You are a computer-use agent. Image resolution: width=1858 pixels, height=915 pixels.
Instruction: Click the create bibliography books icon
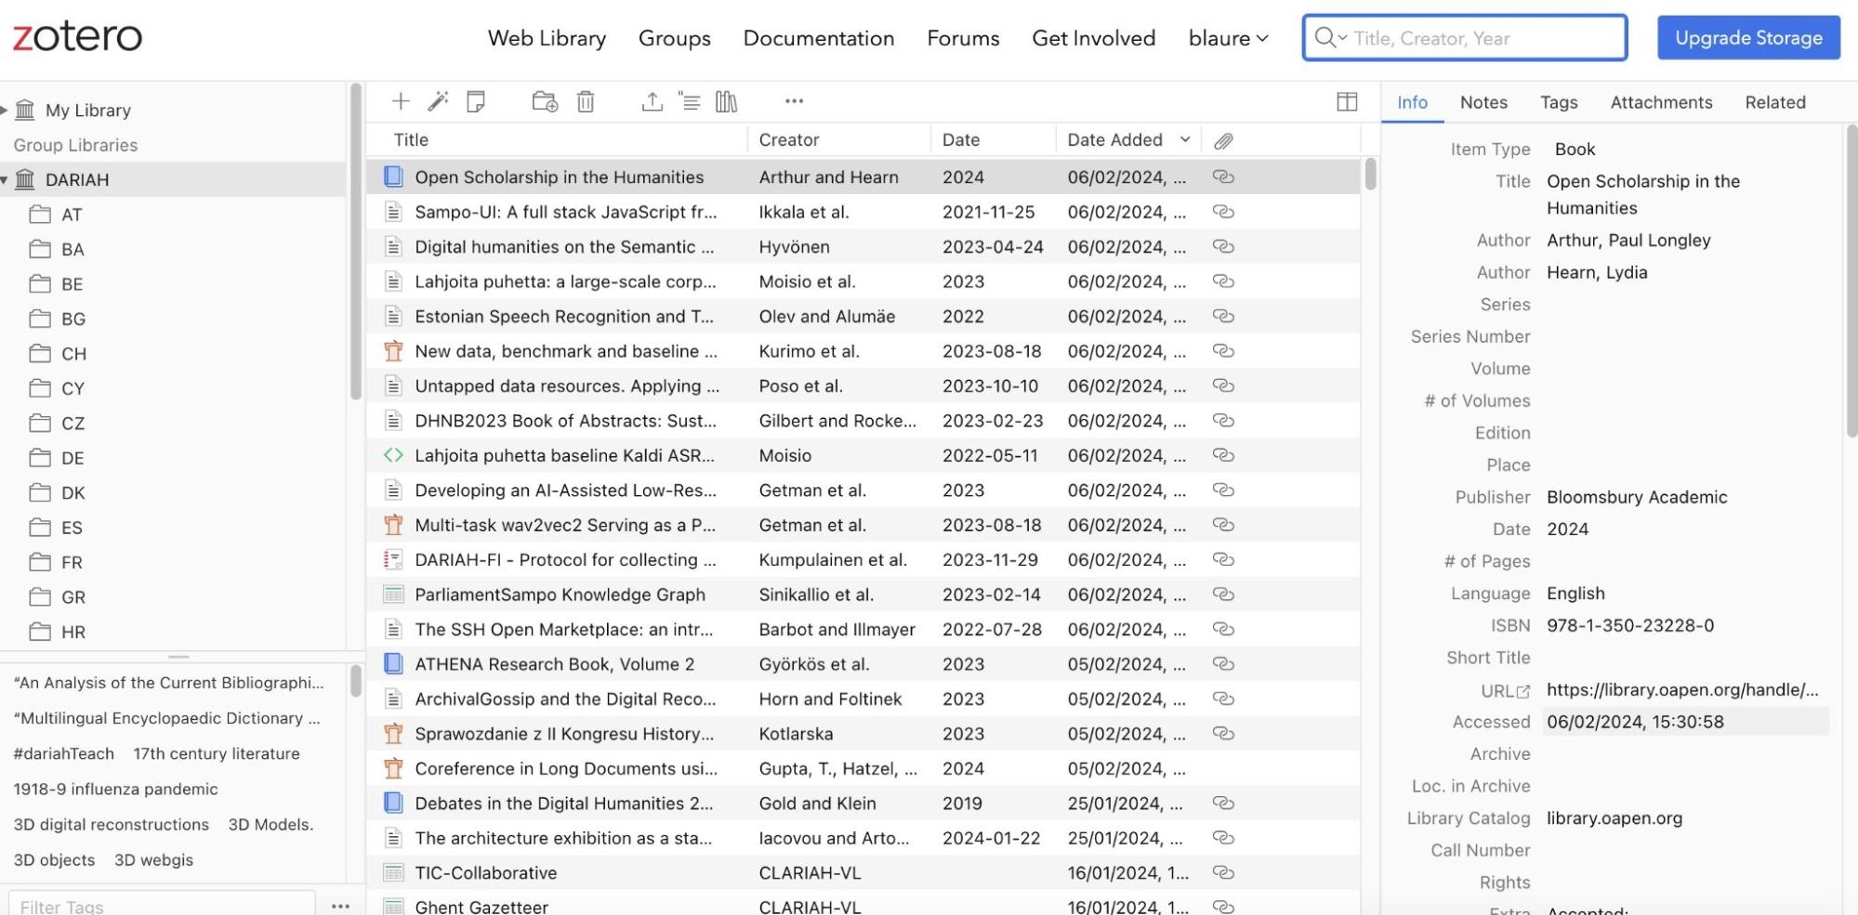tap(726, 101)
